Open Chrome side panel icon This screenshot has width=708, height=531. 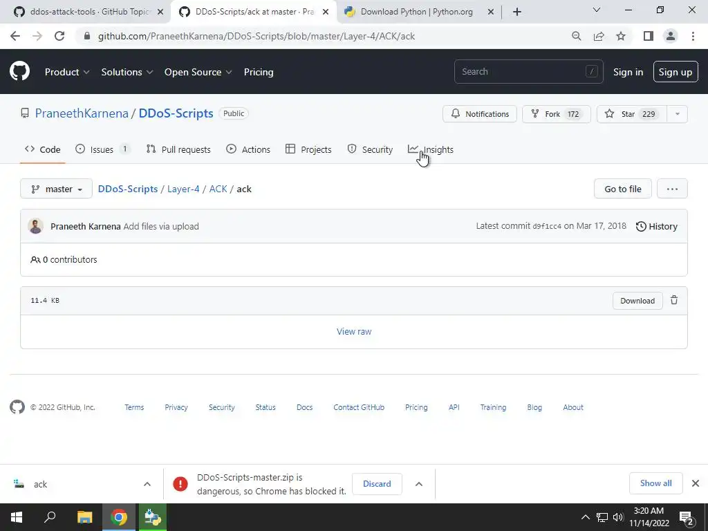click(x=649, y=36)
